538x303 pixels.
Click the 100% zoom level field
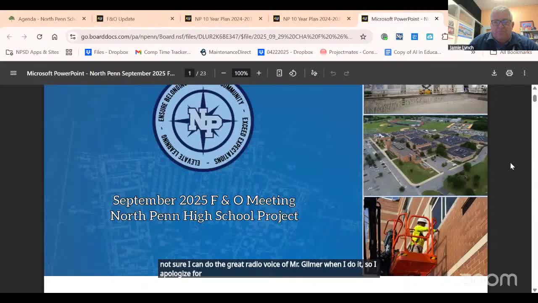click(241, 73)
